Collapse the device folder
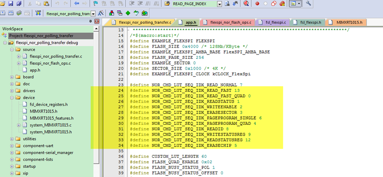This screenshot has width=383, height=177. click(x=12, y=98)
